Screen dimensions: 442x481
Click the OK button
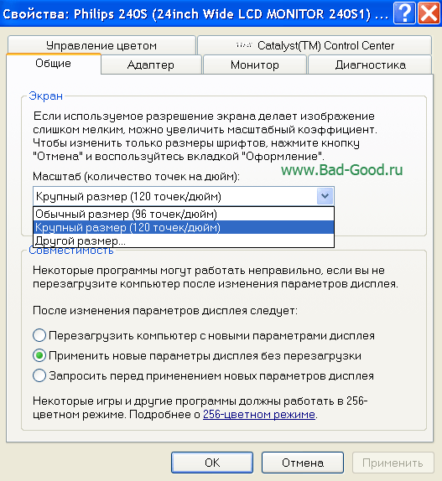(x=212, y=463)
